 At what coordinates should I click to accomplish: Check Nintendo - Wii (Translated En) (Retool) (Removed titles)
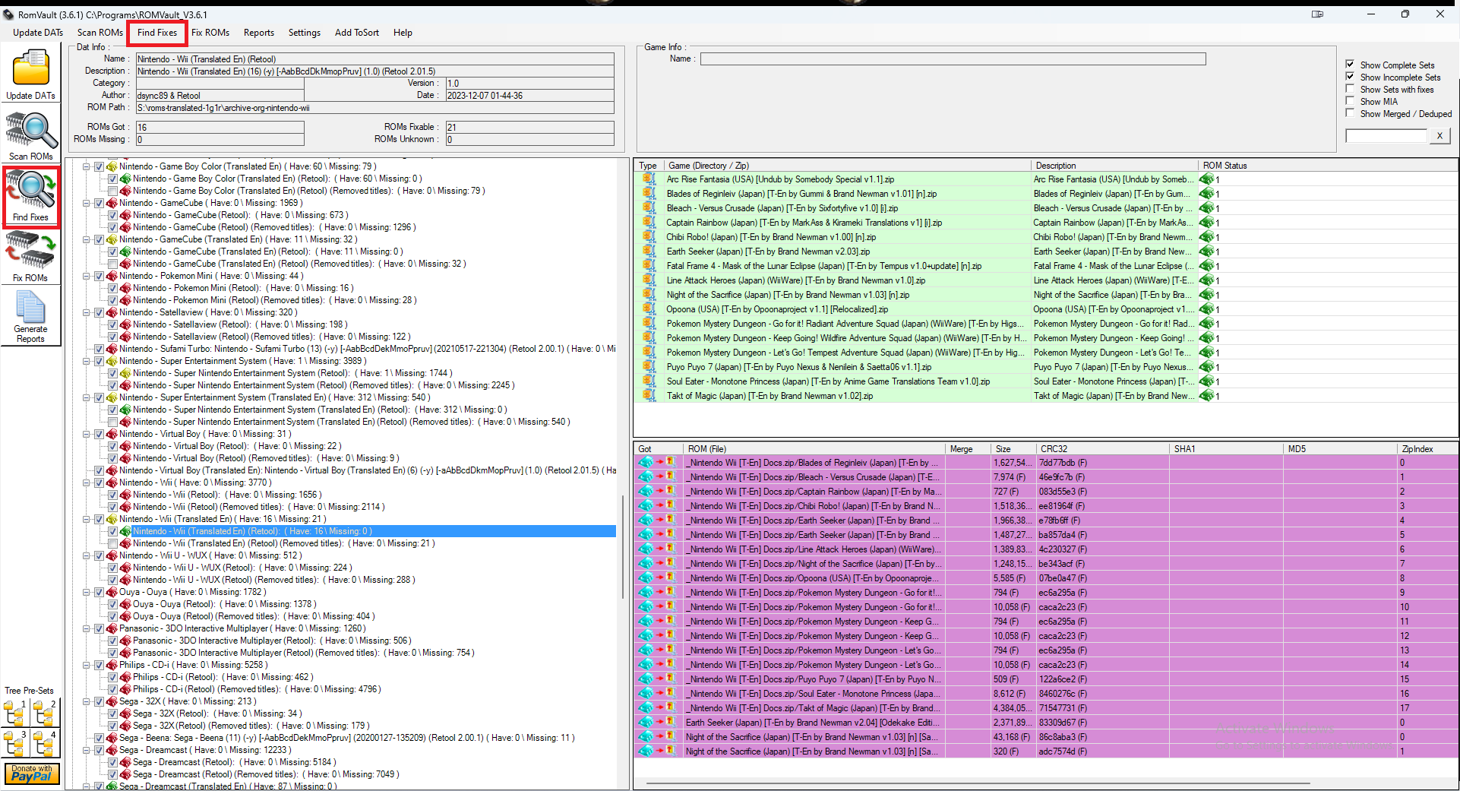coord(112,543)
